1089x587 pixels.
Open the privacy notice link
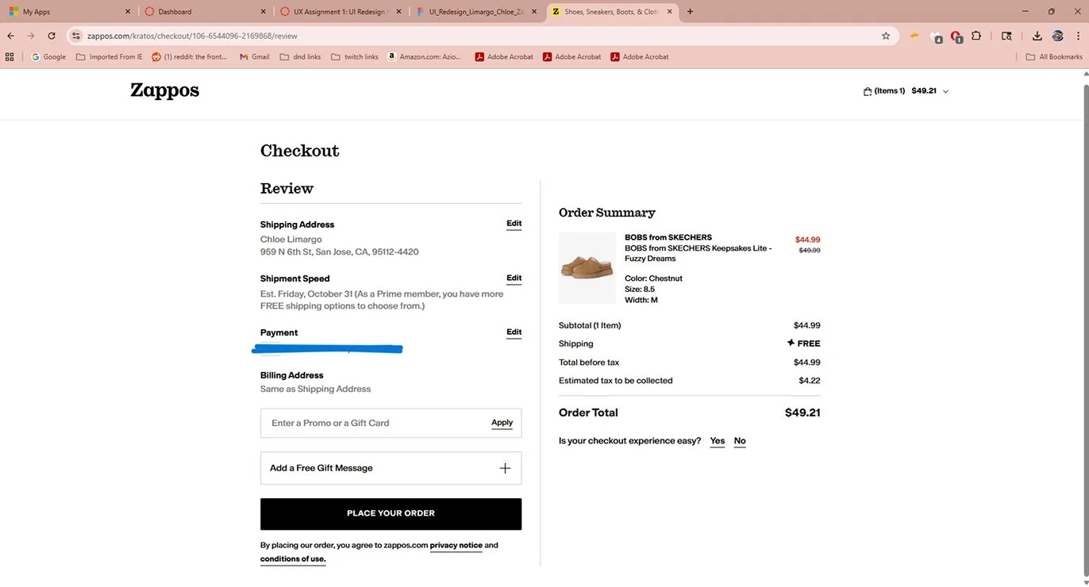click(x=456, y=546)
